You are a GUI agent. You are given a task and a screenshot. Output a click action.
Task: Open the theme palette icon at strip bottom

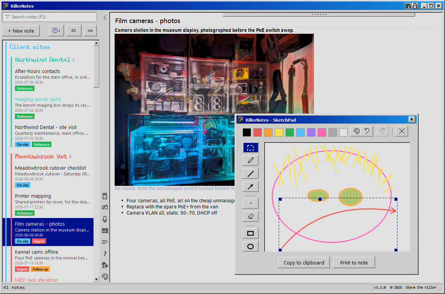(x=105, y=277)
